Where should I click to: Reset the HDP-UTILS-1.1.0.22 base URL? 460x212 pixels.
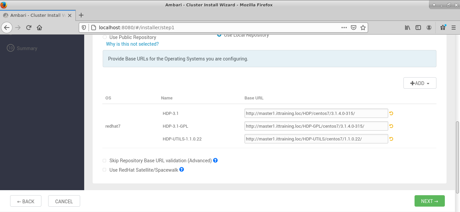pos(391,139)
